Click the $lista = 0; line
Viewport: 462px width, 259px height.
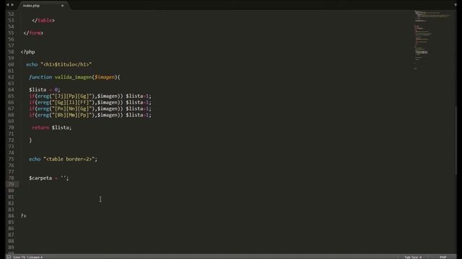click(x=45, y=89)
